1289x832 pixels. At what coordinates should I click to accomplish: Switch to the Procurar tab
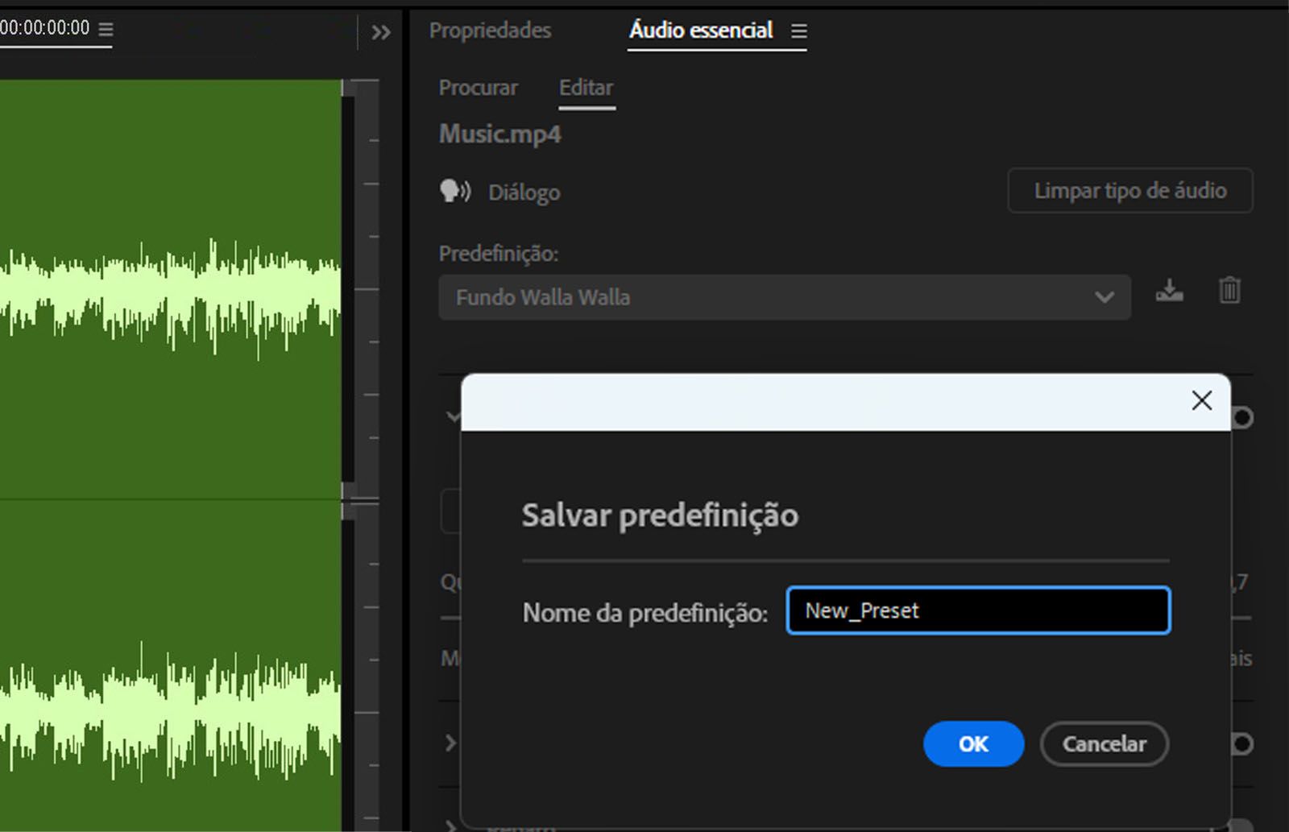coord(478,87)
